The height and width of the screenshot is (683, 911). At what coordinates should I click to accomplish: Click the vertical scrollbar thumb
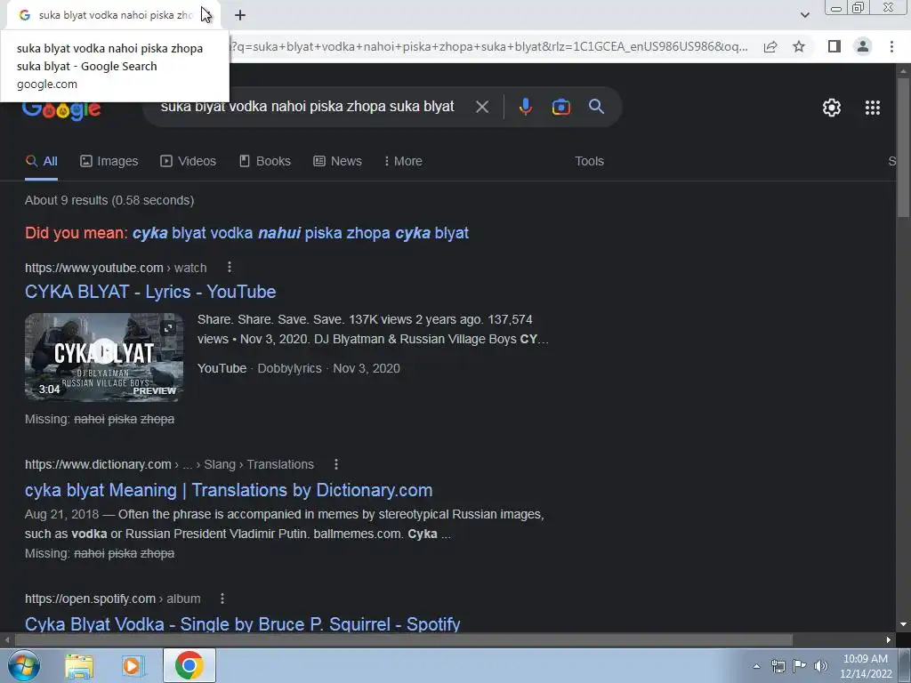(x=904, y=147)
